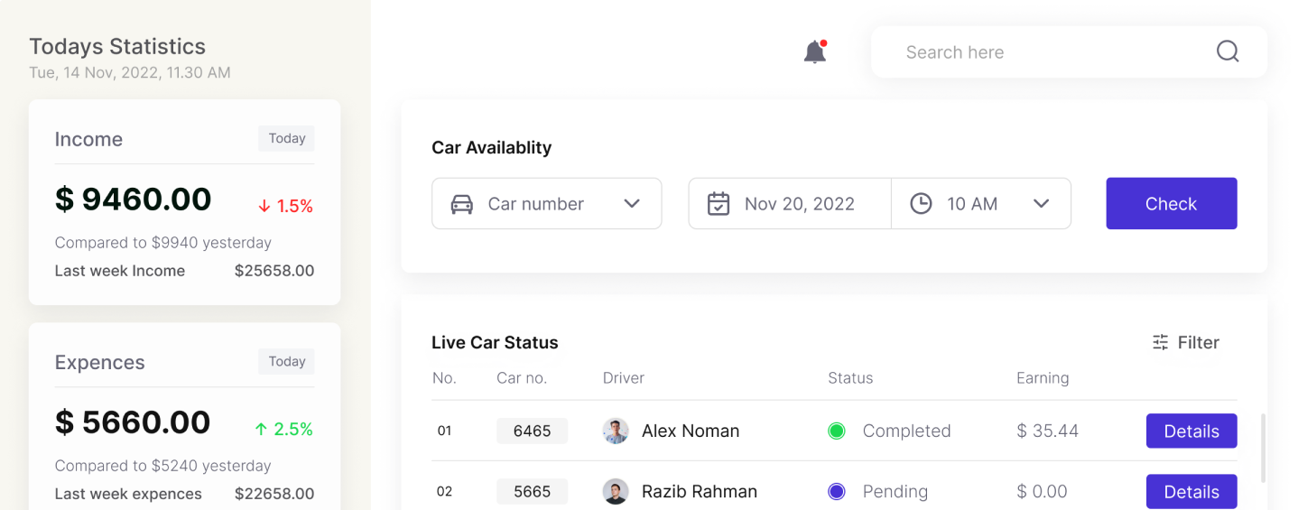Image resolution: width=1298 pixels, height=510 pixels.
Task: Click the Alex Noman driver name
Action: pyautogui.click(x=691, y=431)
